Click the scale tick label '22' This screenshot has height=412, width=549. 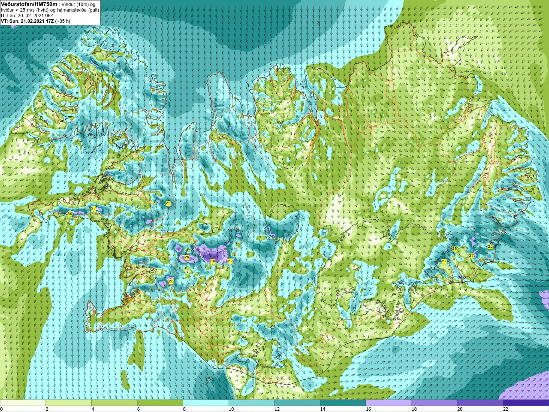tap(506, 409)
